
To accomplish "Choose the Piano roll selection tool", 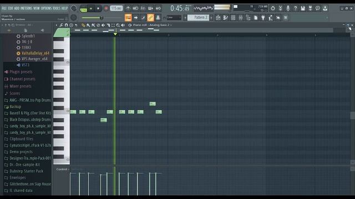I will (113, 25).
